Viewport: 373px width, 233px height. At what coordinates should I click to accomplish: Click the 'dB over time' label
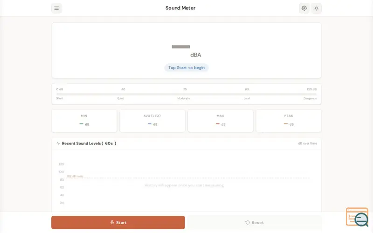pos(307,144)
